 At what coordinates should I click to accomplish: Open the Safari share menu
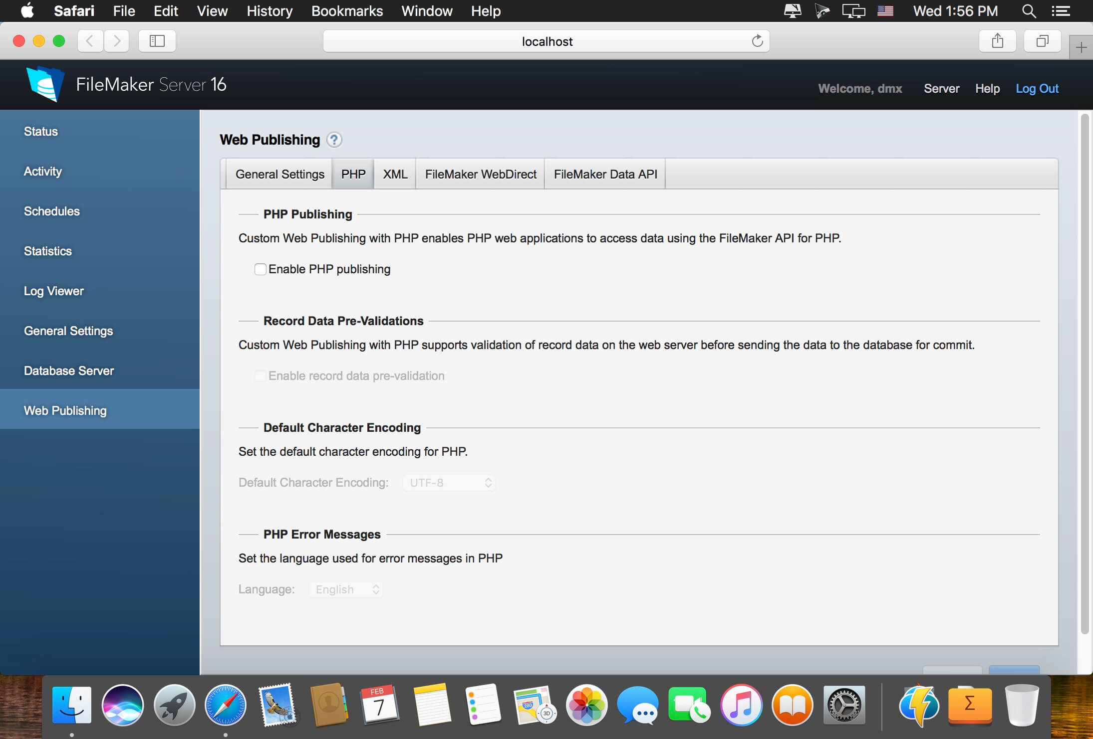[997, 41]
